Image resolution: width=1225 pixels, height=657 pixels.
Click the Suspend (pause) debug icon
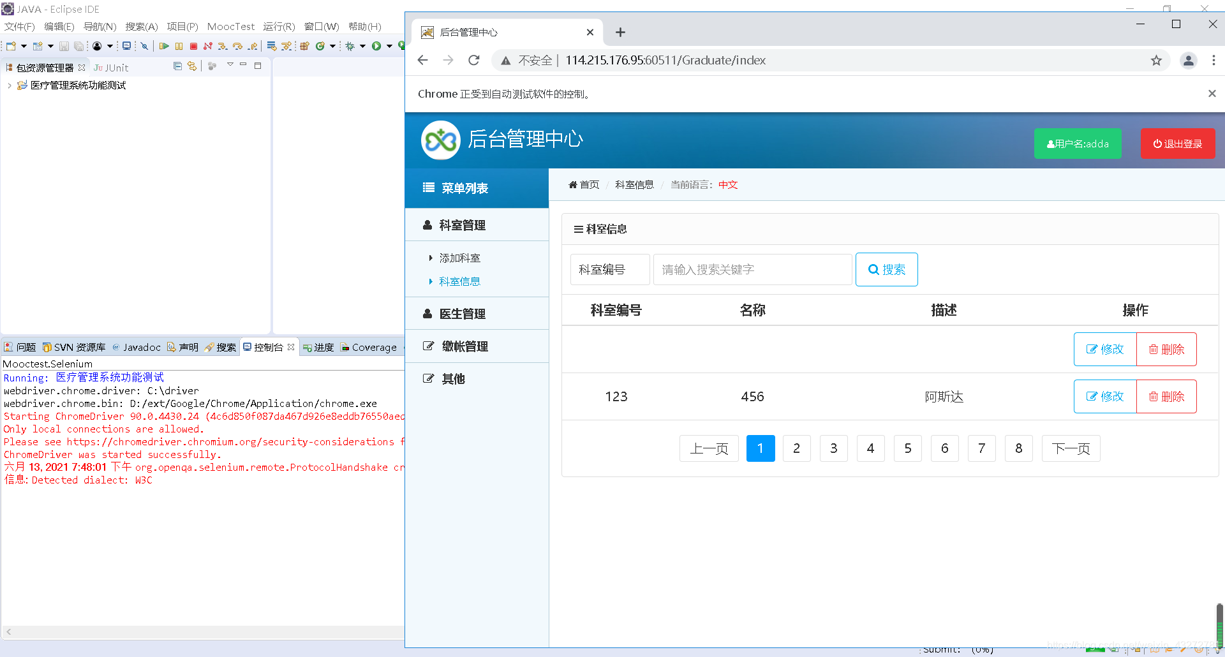click(179, 46)
